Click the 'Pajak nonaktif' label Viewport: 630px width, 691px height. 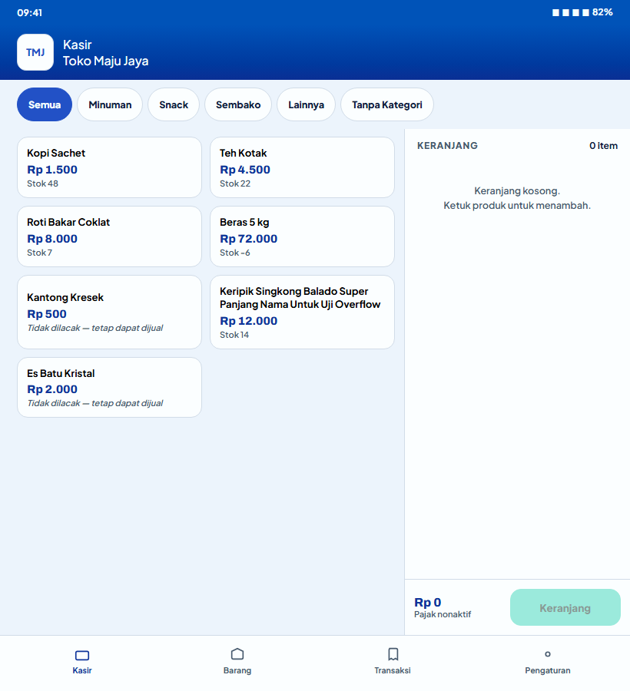(443, 614)
